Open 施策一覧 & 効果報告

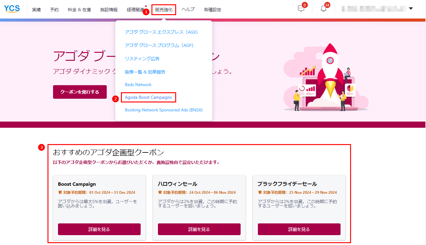tap(145, 72)
